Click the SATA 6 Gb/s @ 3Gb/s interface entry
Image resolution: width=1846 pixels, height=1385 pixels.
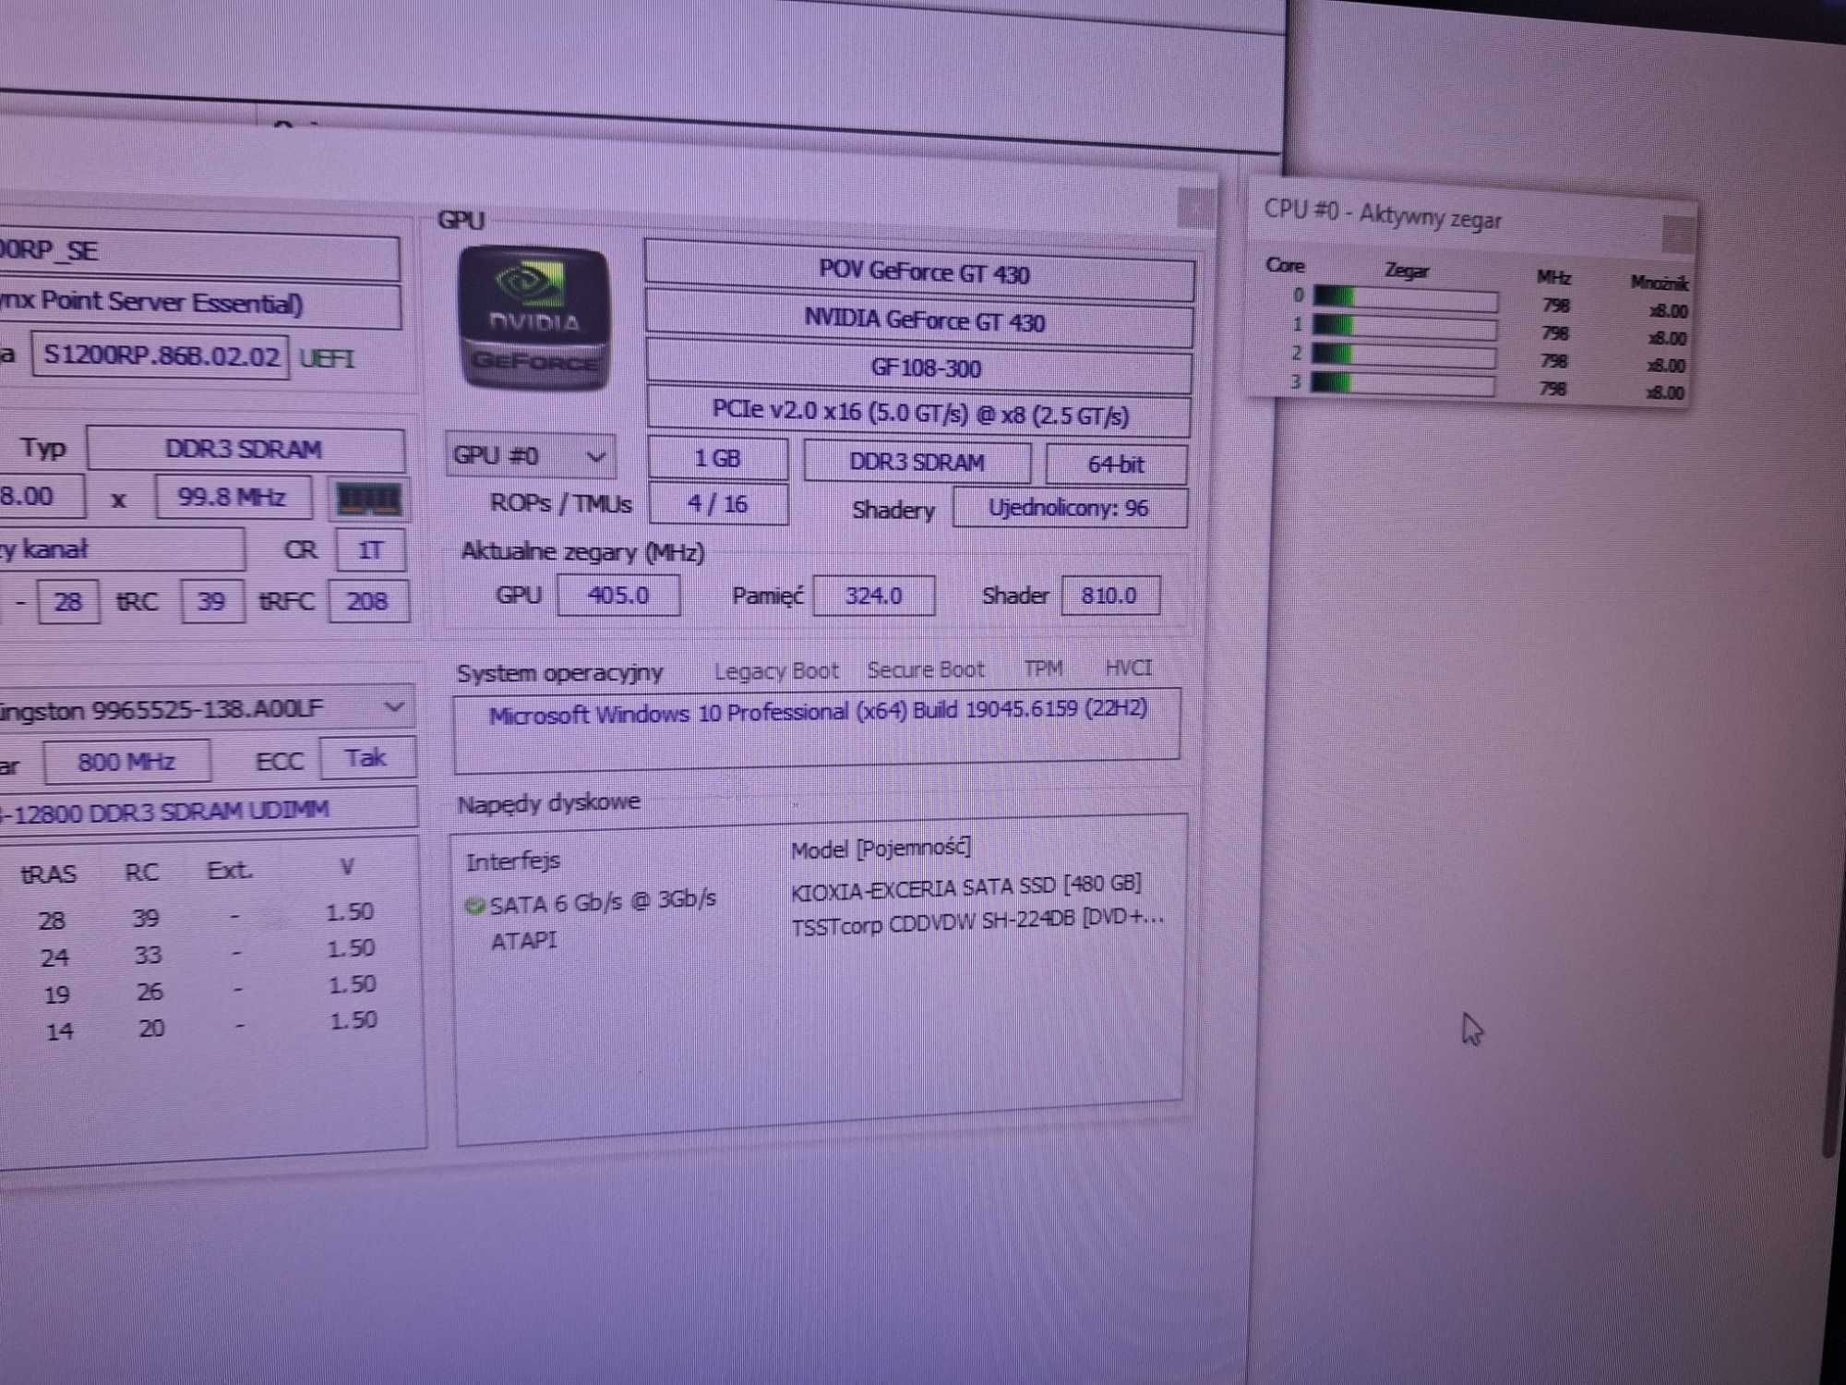tap(602, 902)
